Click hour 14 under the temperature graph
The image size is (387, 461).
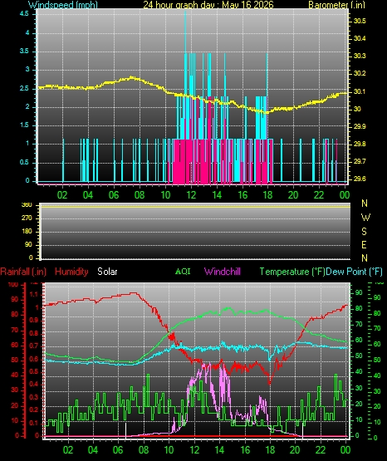click(x=220, y=450)
